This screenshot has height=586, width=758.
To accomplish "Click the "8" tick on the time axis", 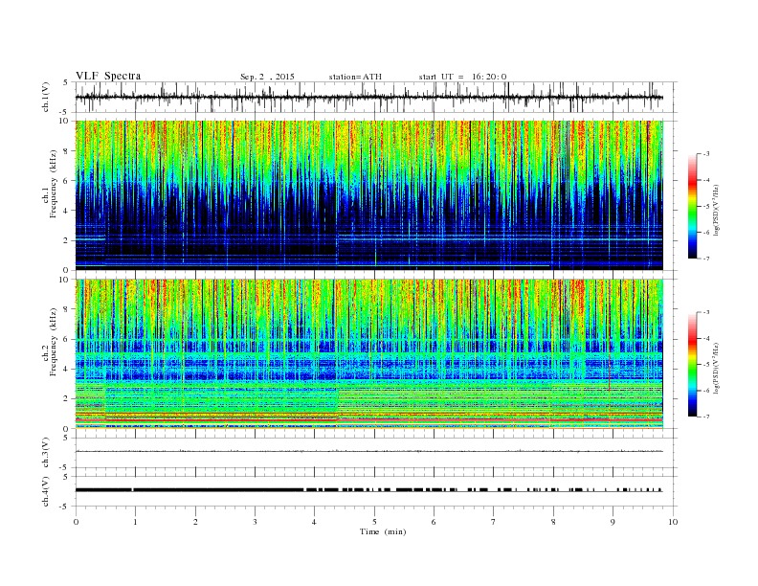I will click(x=553, y=522).
